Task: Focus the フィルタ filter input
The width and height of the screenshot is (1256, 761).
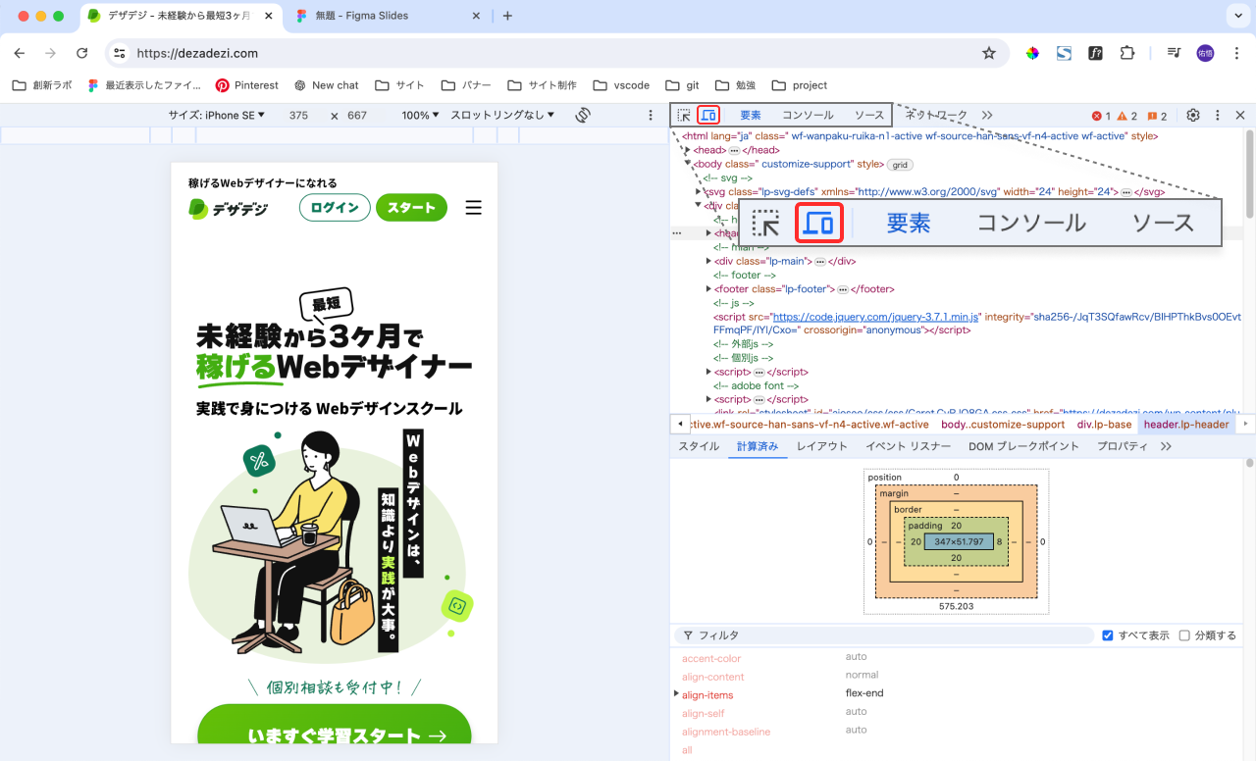Action: 883,635
